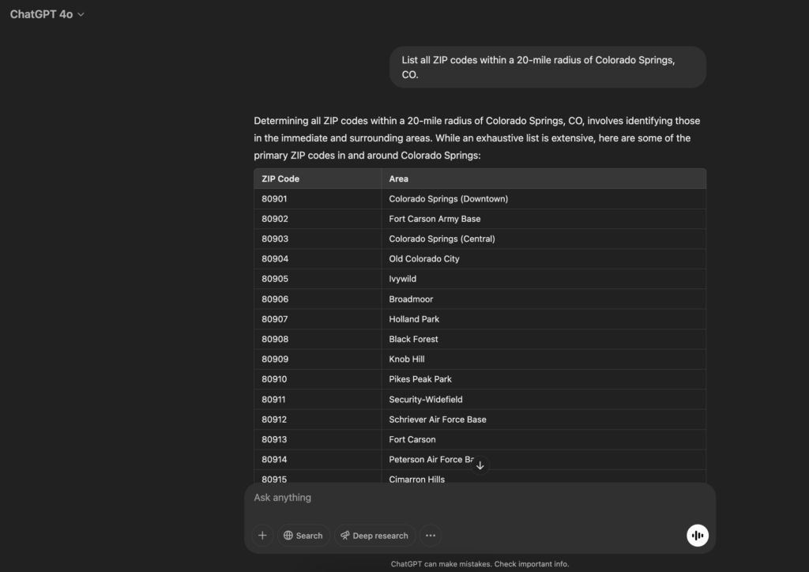Image resolution: width=809 pixels, height=572 pixels.
Task: Click the Fort Carson Army Base cell
Action: point(435,219)
